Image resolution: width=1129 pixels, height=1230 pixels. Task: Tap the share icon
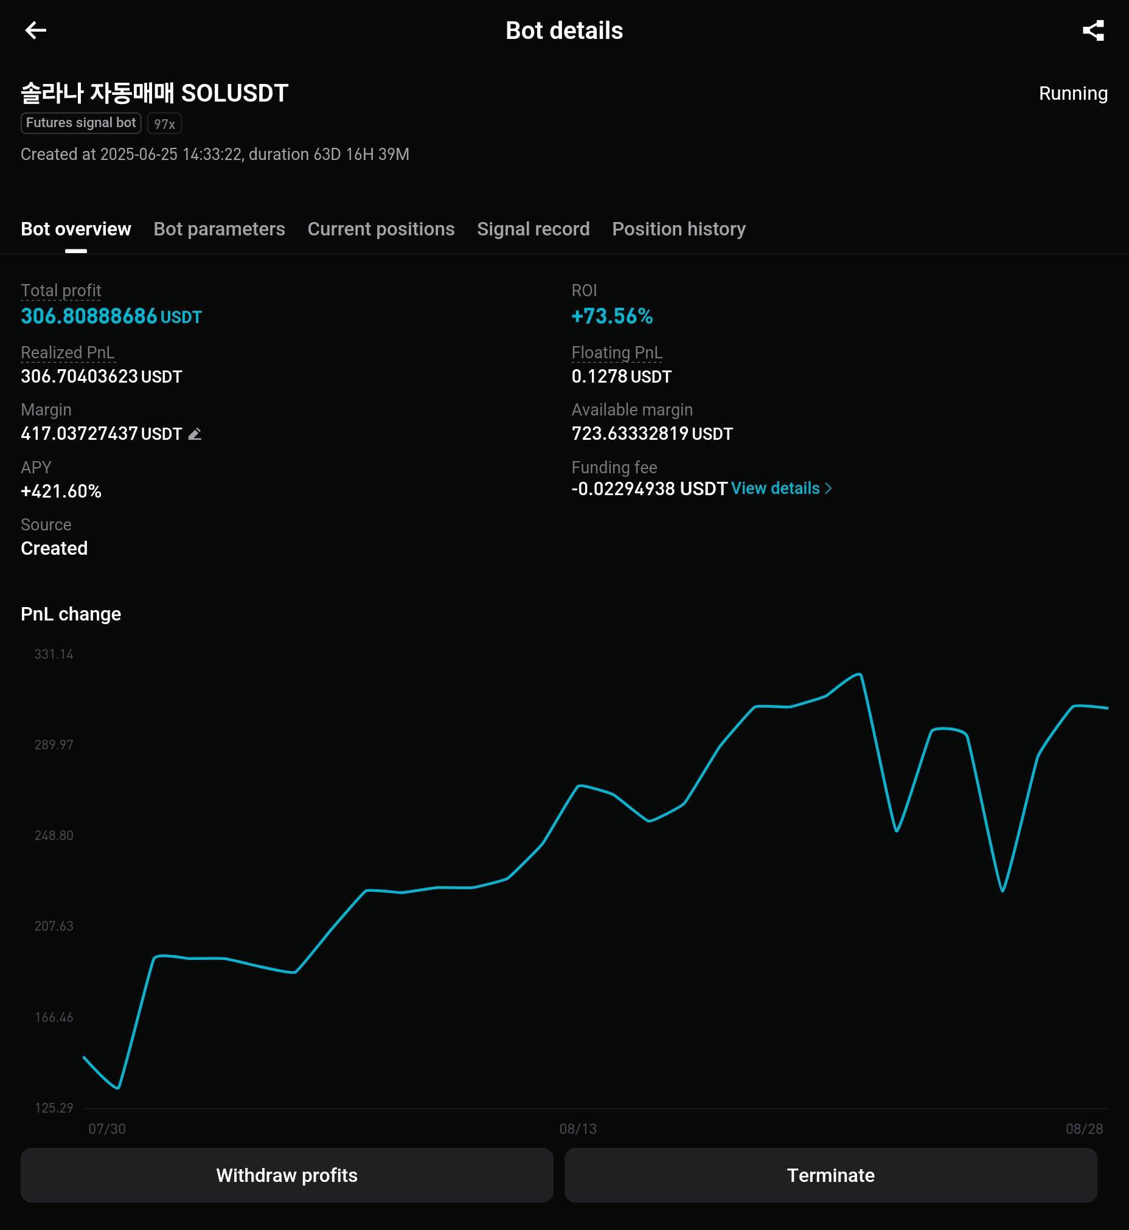coord(1093,30)
